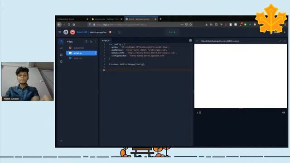Open the history clock icon
290x163 pixels.
point(119,32)
